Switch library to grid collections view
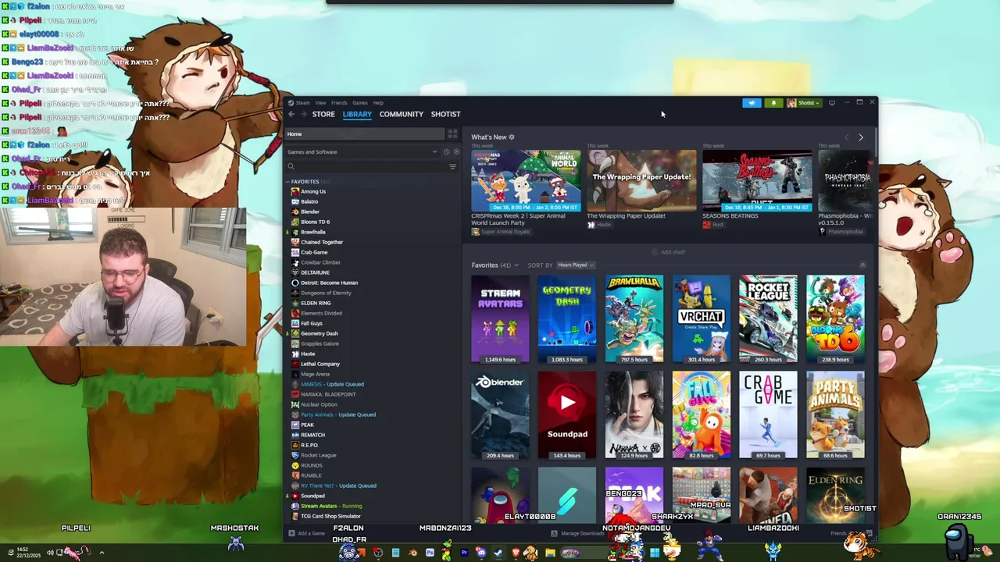Image resolution: width=1000 pixels, height=562 pixels. point(452,134)
